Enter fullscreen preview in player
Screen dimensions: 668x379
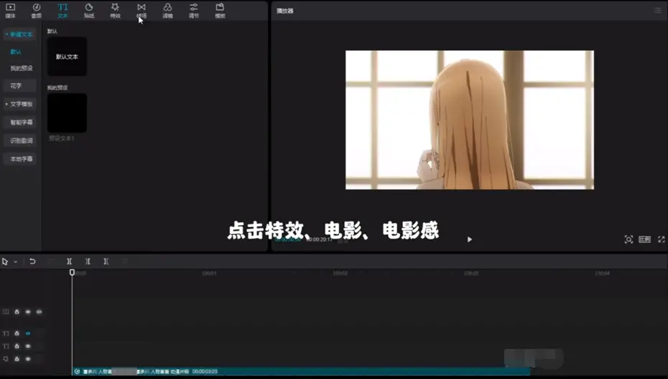pyautogui.click(x=662, y=239)
